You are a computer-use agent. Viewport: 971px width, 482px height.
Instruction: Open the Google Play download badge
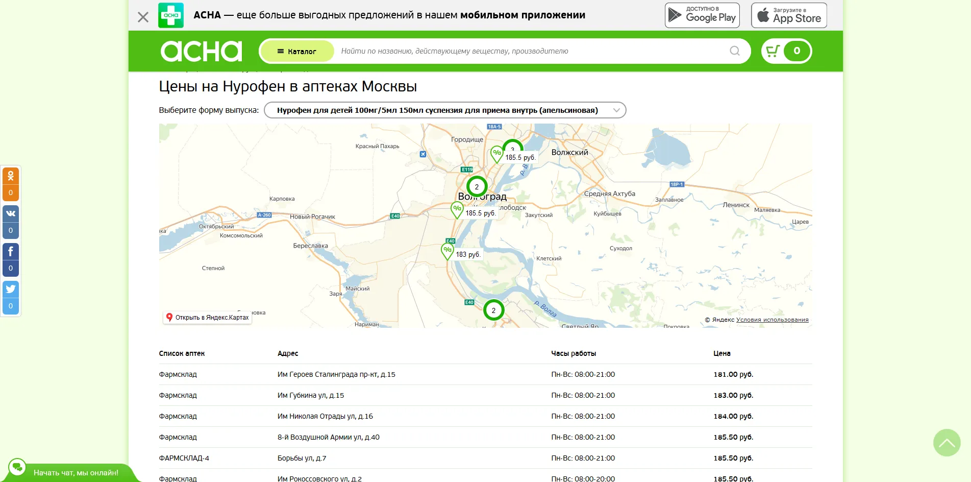[702, 15]
